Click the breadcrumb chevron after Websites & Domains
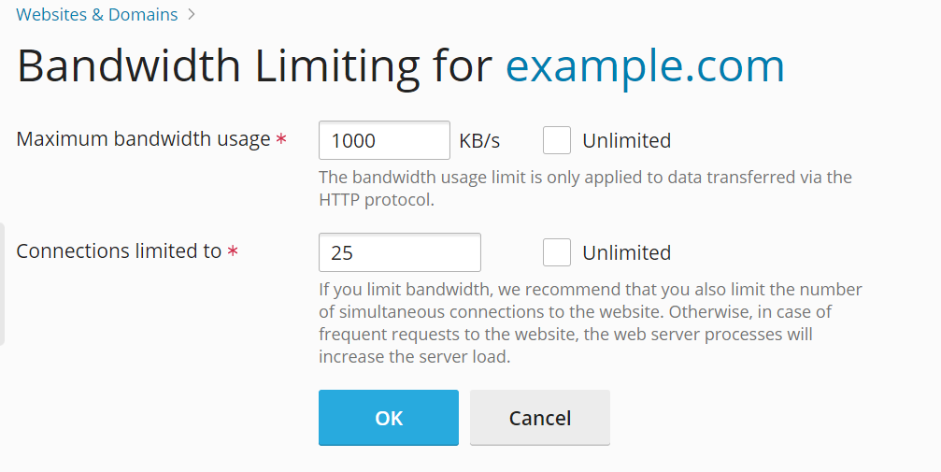 coord(192,15)
